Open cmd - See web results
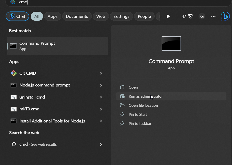232x165 pixels. [x=58, y=144]
